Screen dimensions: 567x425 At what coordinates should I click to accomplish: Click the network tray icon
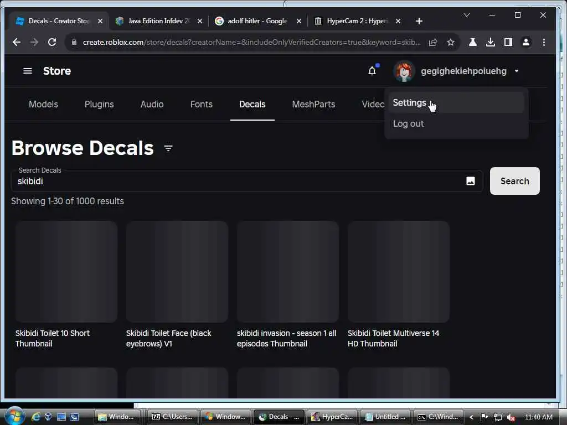(x=498, y=417)
